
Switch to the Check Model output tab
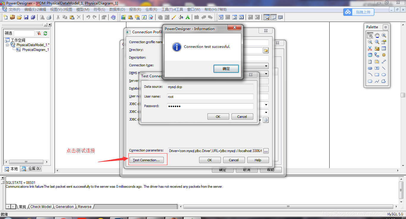click(41, 207)
